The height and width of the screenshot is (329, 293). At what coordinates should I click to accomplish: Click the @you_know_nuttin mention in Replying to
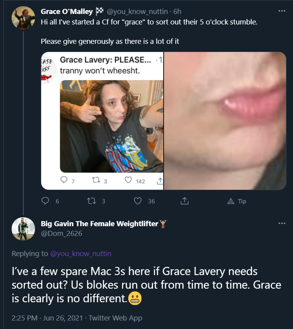coord(81,254)
